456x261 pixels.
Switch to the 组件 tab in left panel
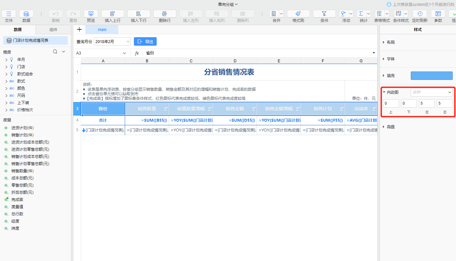pyautogui.click(x=53, y=29)
